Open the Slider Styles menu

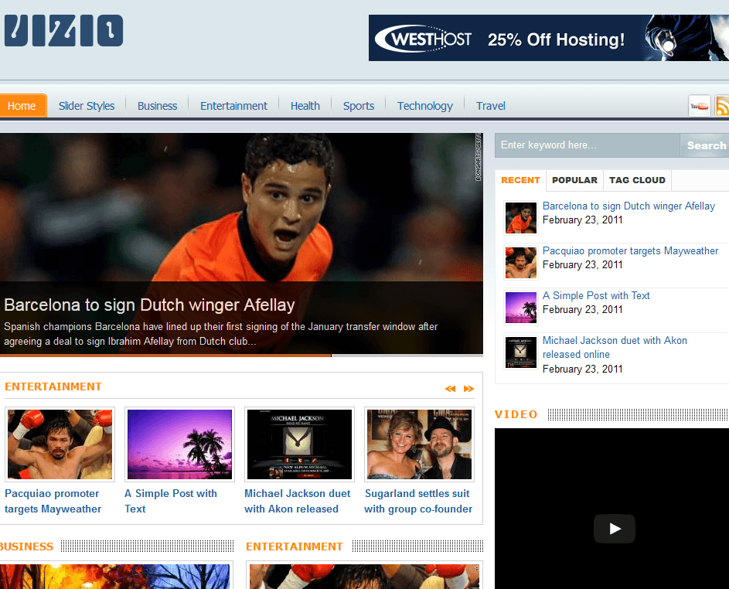click(x=87, y=106)
